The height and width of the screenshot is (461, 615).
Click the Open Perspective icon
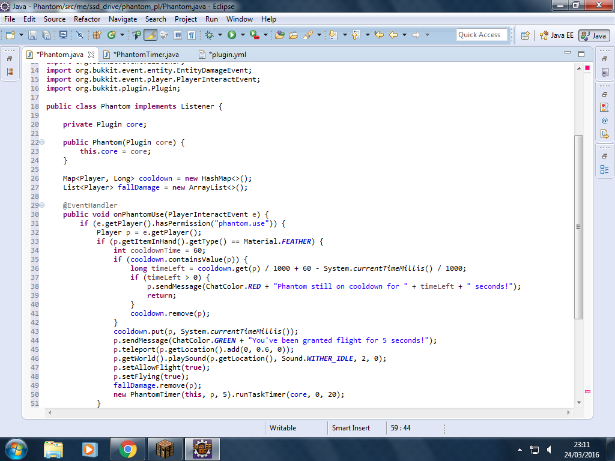(x=525, y=35)
